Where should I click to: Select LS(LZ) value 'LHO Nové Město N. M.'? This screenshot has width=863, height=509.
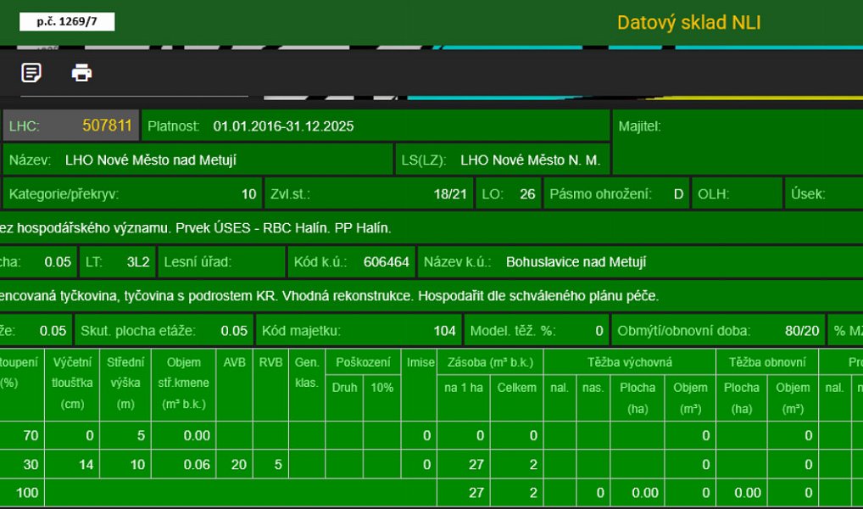click(x=530, y=160)
